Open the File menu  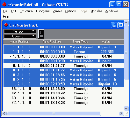[x=5, y=11]
